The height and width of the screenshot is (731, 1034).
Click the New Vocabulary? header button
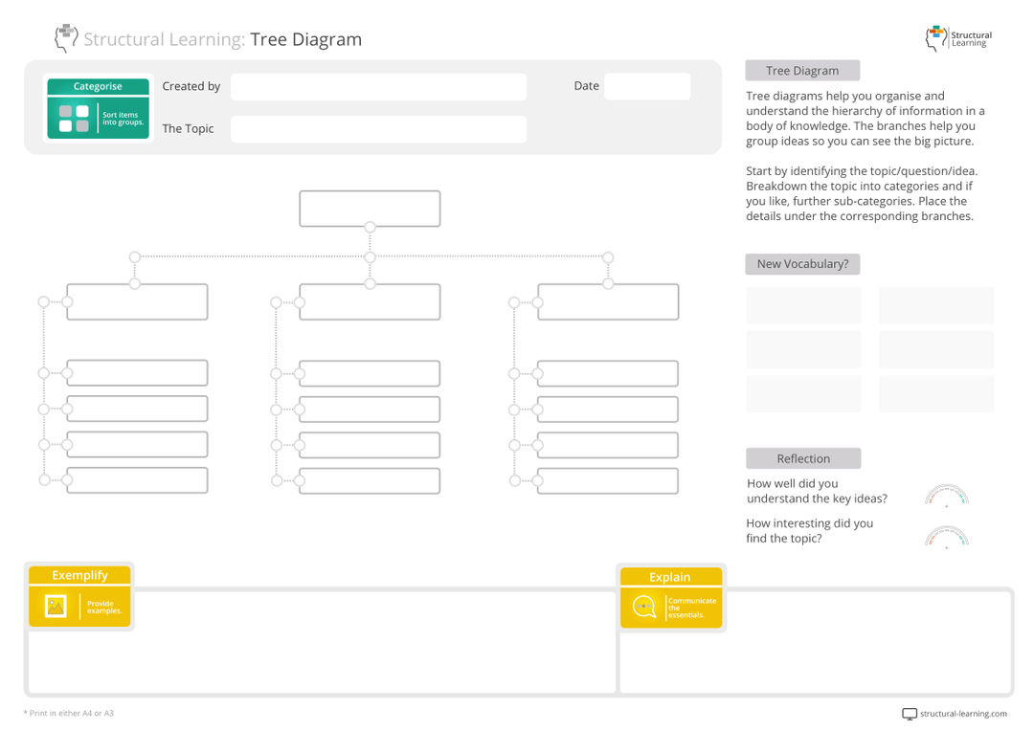coord(802,264)
